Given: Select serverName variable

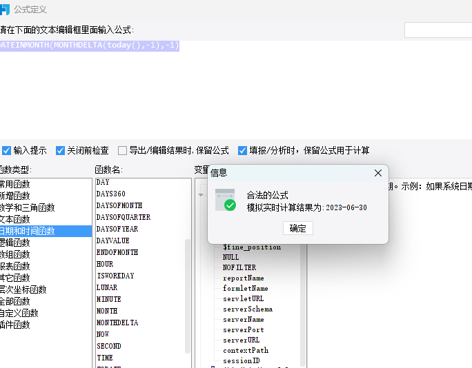Looking at the screenshot, I should (243, 319).
